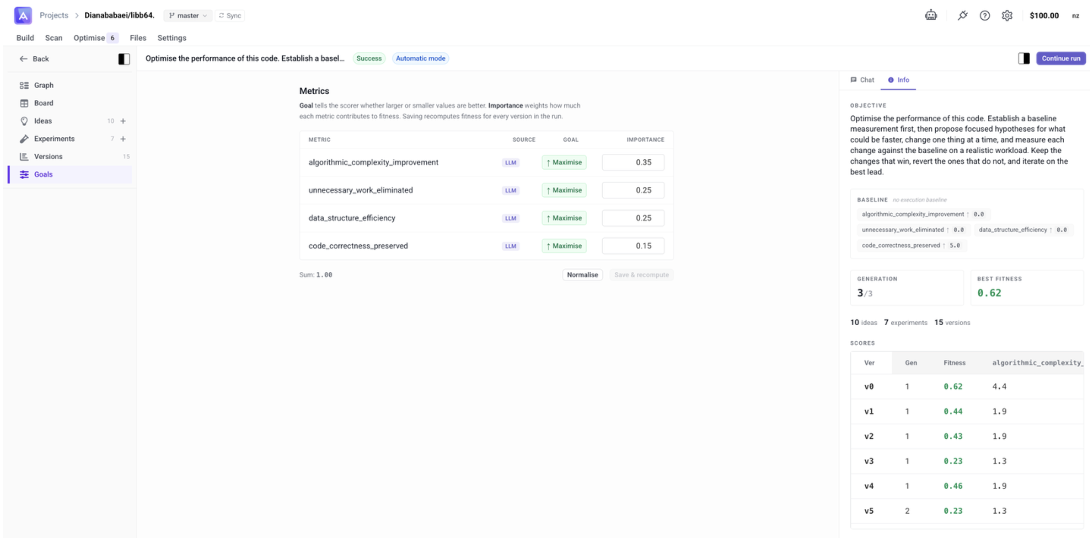Click the Ver column header
Screen dimensions: 1090x538
pos(869,363)
